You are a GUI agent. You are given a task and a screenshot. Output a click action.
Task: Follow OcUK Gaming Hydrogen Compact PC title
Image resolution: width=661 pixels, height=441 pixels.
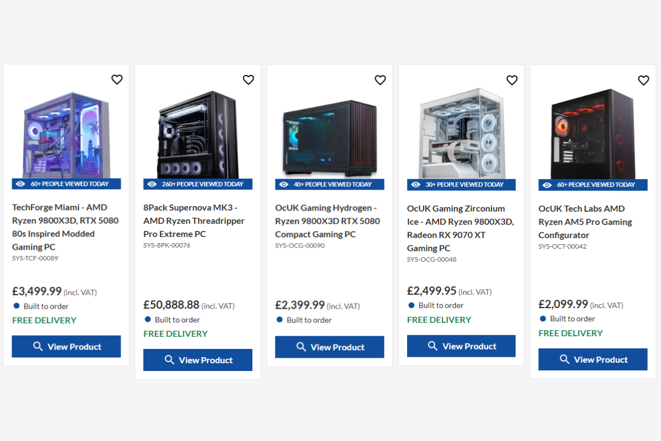pyautogui.click(x=327, y=220)
